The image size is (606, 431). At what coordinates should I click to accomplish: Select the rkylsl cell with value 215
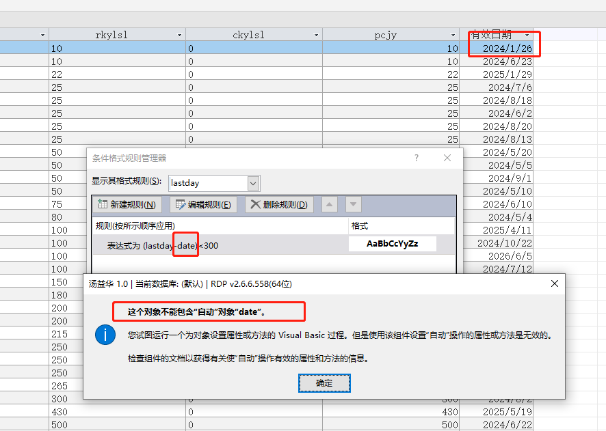[66, 334]
